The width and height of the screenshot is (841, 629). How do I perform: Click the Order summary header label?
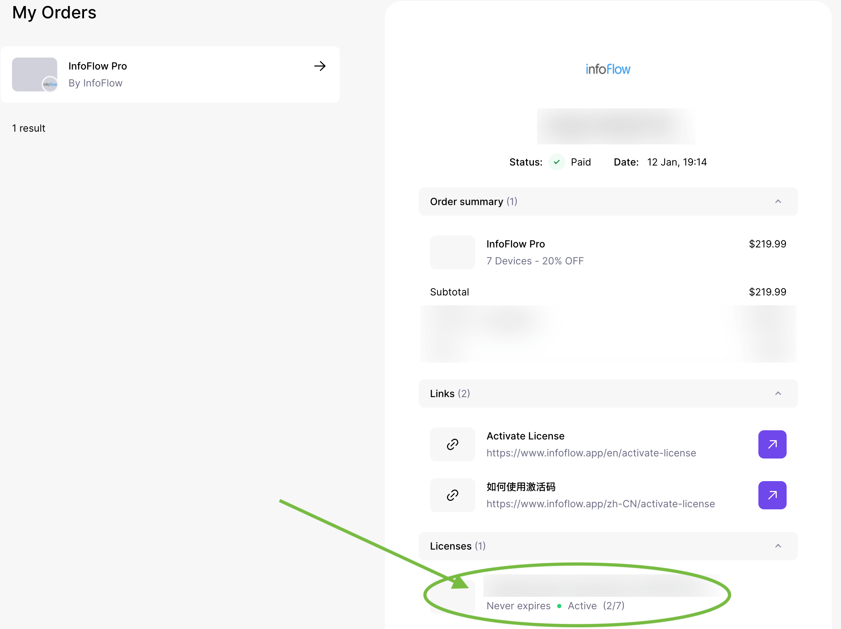(x=466, y=202)
